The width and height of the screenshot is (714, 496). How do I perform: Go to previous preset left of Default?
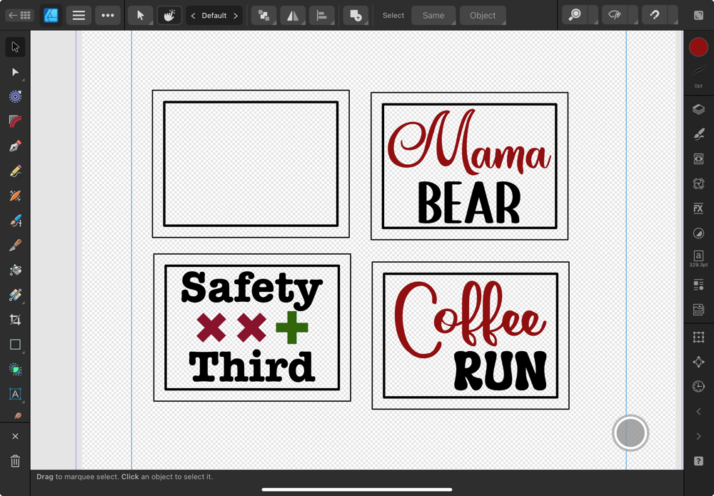[193, 16]
